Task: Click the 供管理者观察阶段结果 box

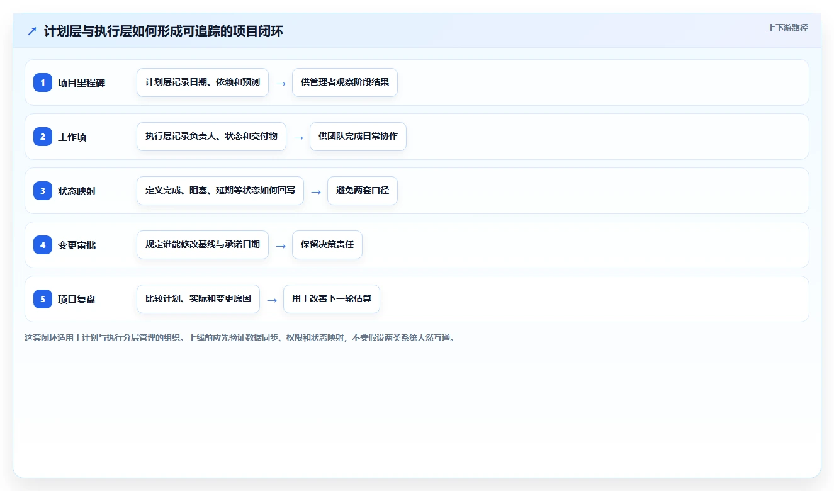Action: [x=345, y=82]
